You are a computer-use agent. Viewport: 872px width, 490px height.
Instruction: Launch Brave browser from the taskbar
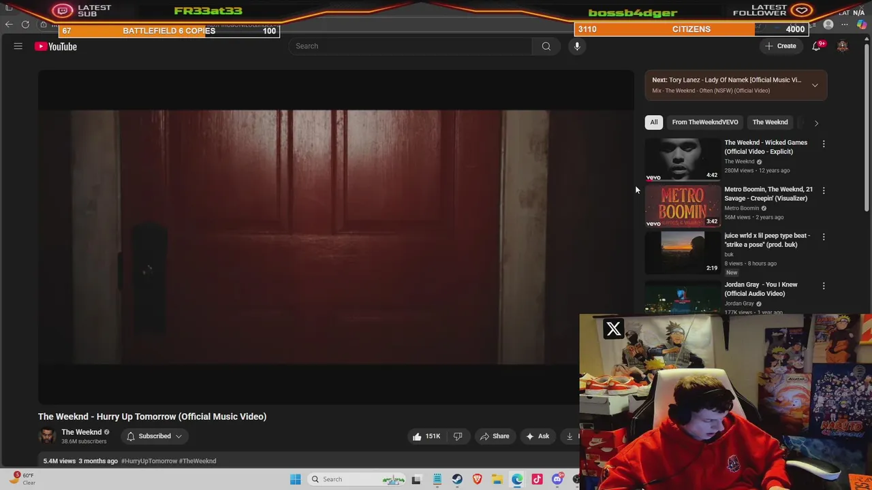(x=477, y=479)
